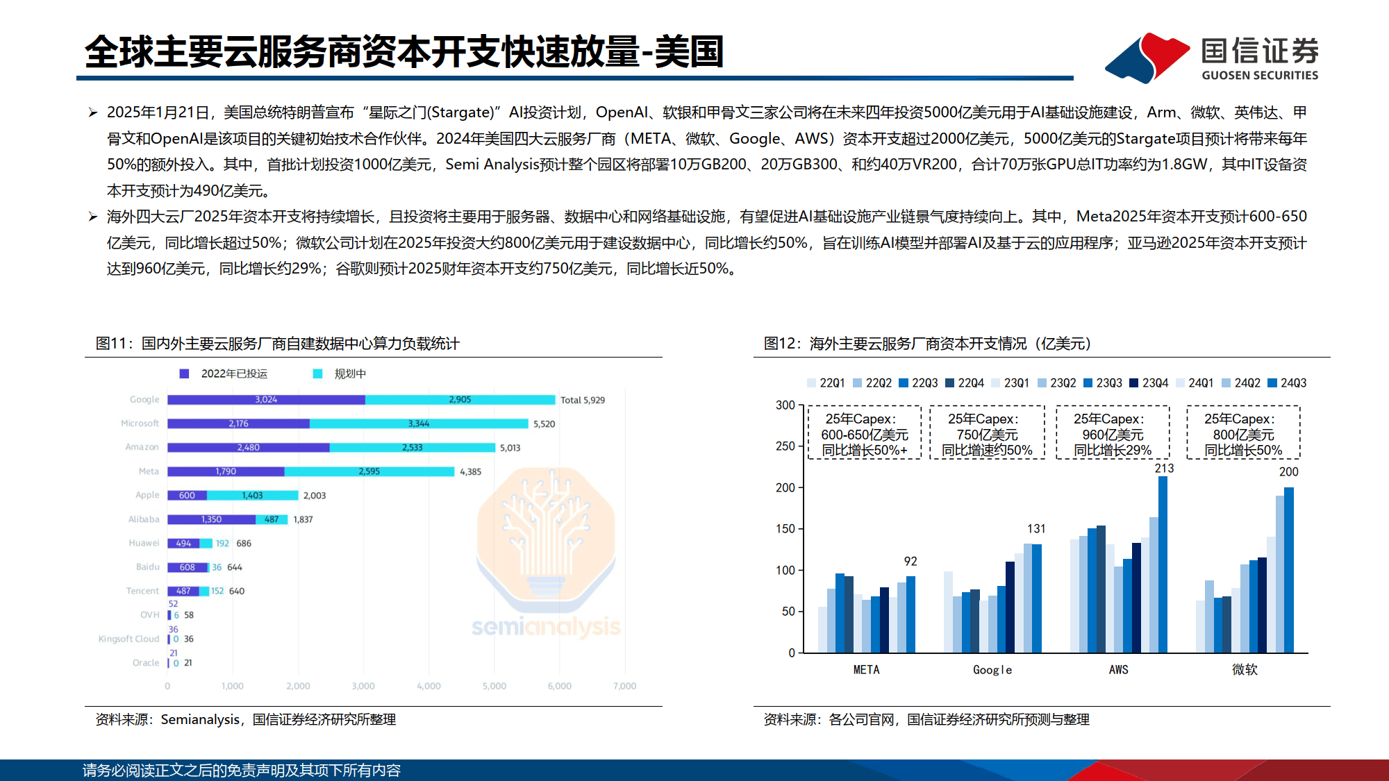The width and height of the screenshot is (1389, 781).
Task: Click the 资料来源 各公司官网 source note
Action: [926, 720]
